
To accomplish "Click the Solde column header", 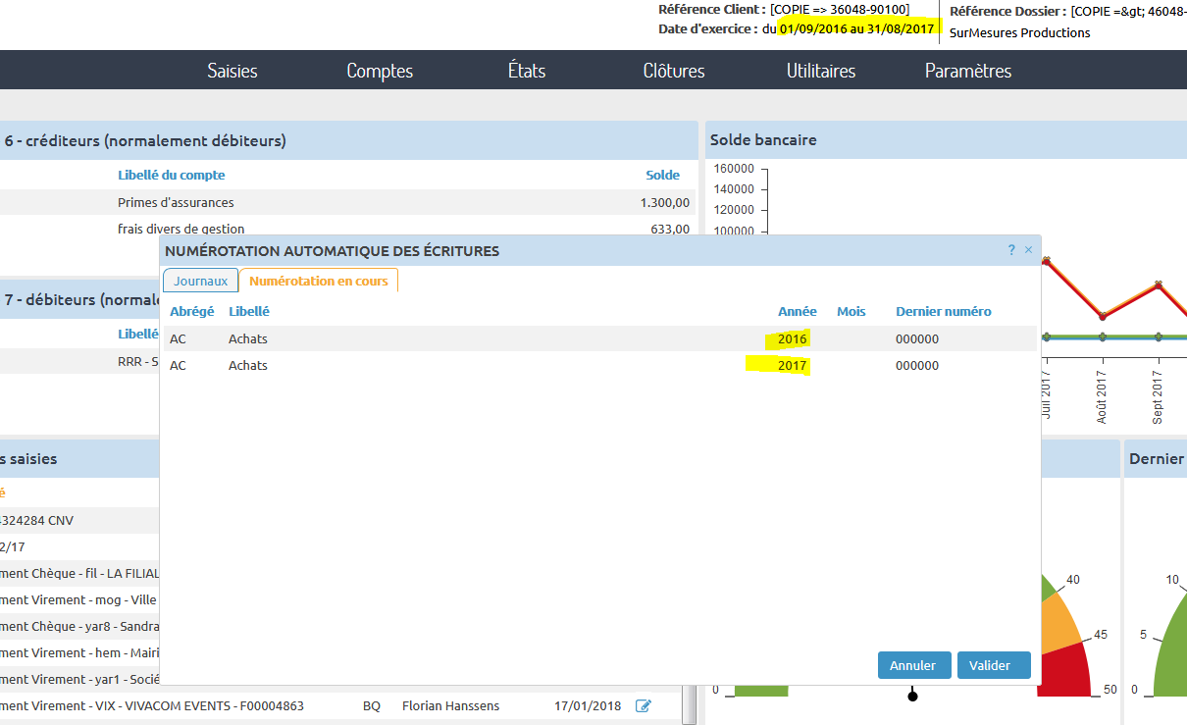I will (x=662, y=175).
